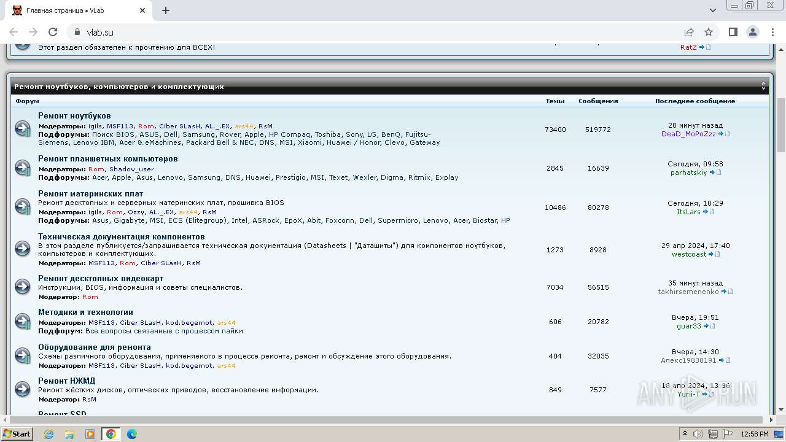
Task: Go back in Chrome
Action: (14, 32)
